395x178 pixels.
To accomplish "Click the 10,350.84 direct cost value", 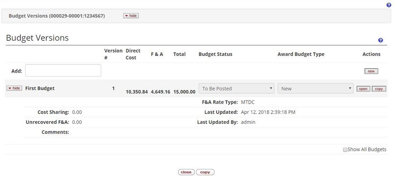I will (136, 92).
